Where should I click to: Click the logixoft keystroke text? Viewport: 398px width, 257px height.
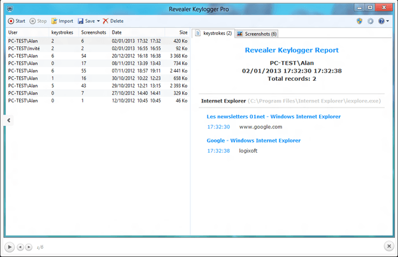[248, 151]
